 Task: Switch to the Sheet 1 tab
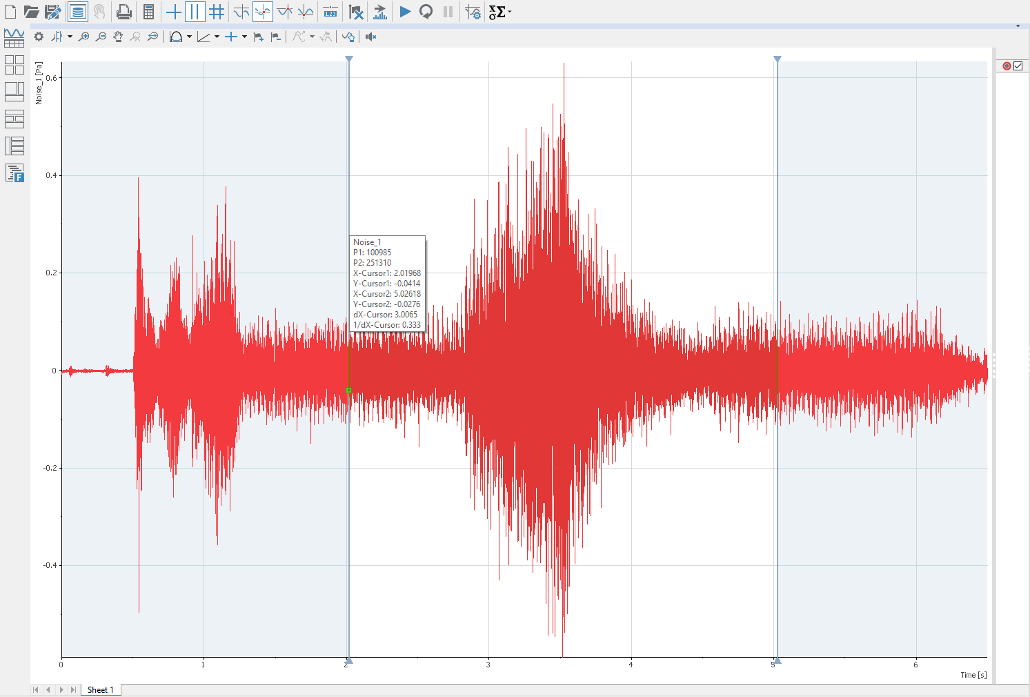click(x=100, y=689)
